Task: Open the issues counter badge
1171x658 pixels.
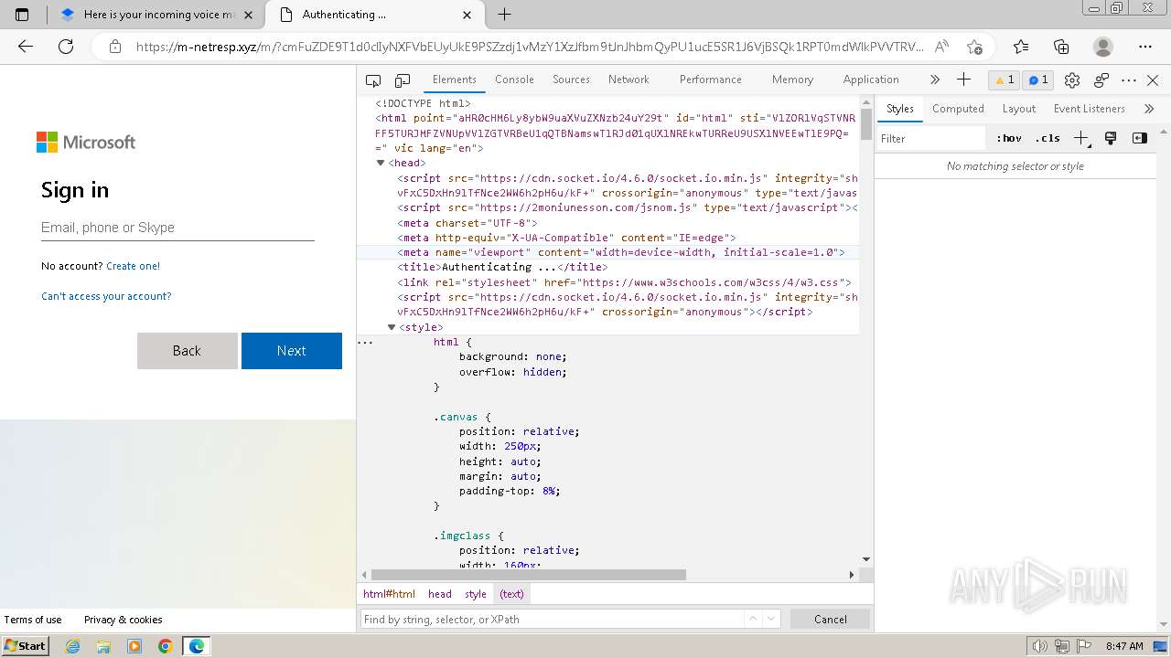Action: pos(1037,80)
